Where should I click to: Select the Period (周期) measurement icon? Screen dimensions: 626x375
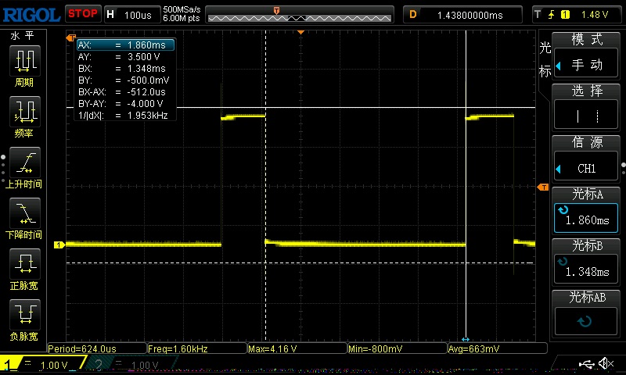pos(25,60)
